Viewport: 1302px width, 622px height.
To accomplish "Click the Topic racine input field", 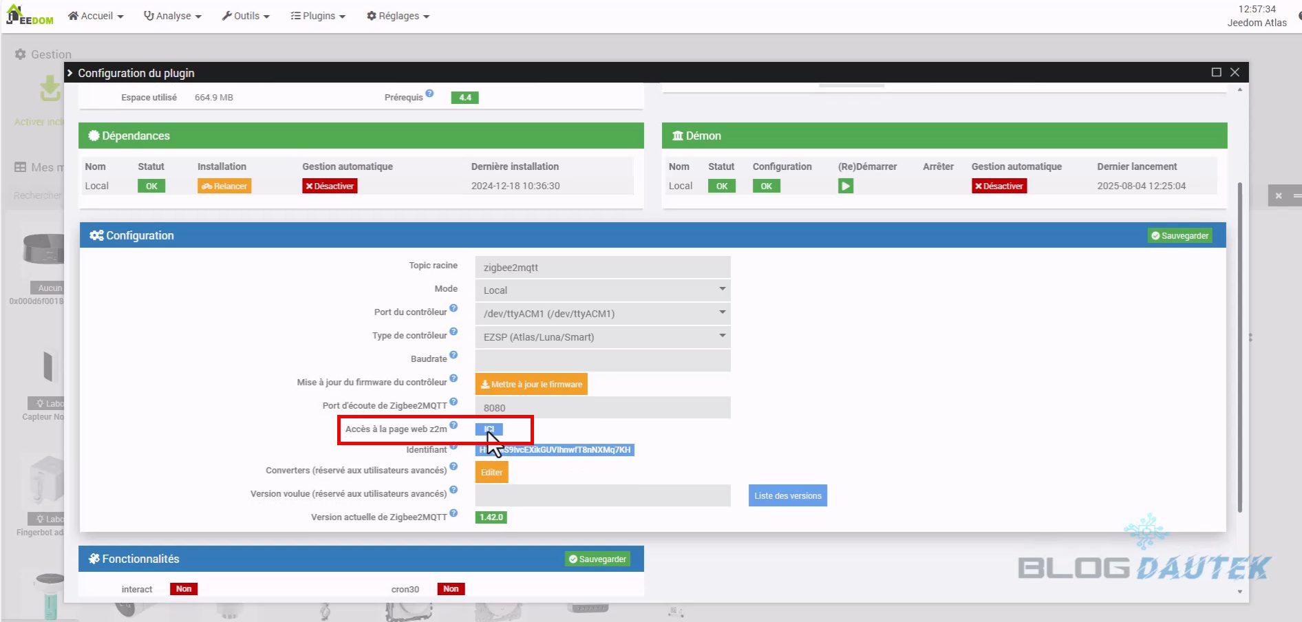I will pyautogui.click(x=602, y=268).
